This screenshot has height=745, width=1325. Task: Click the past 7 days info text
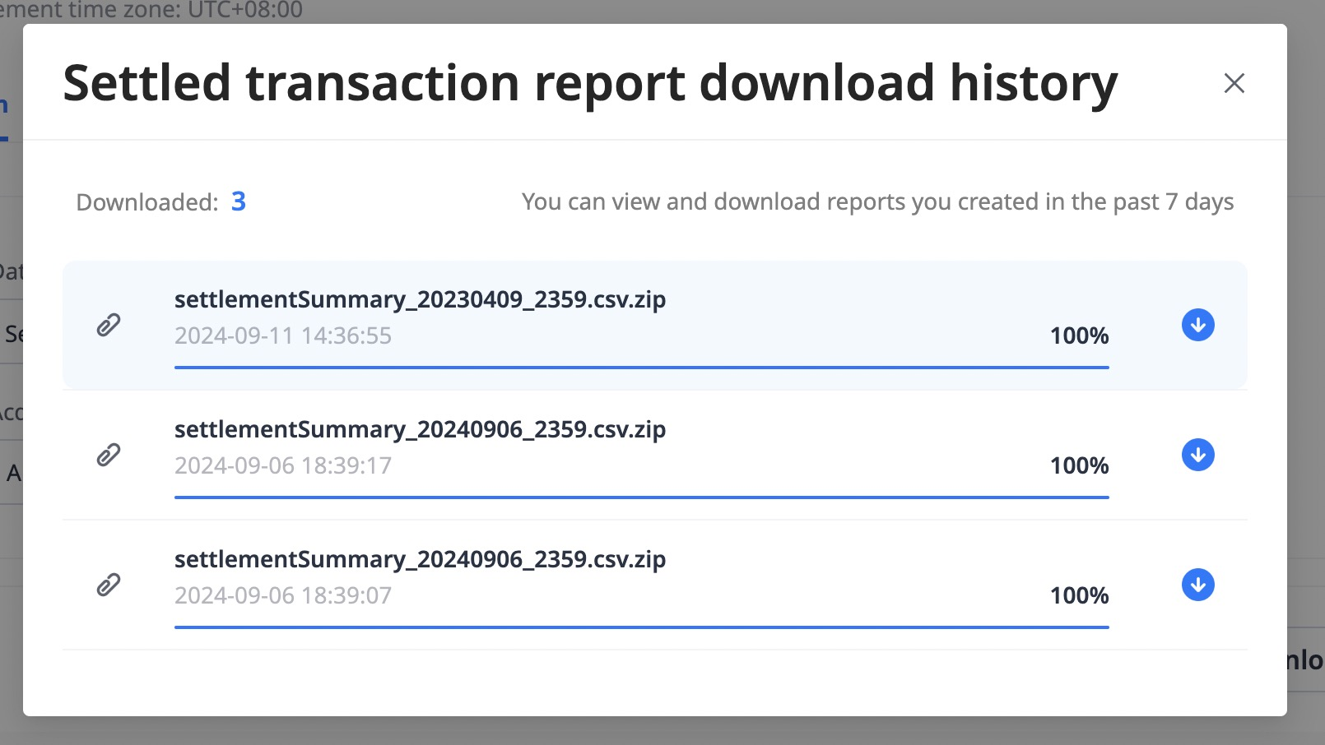877,201
